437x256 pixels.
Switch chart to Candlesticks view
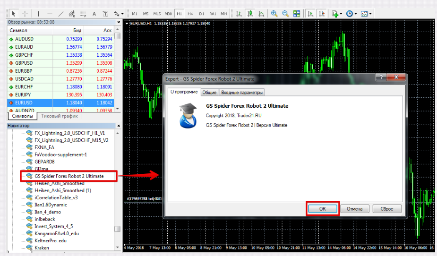tap(250, 14)
